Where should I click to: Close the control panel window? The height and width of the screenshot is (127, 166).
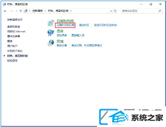pos(160,4)
